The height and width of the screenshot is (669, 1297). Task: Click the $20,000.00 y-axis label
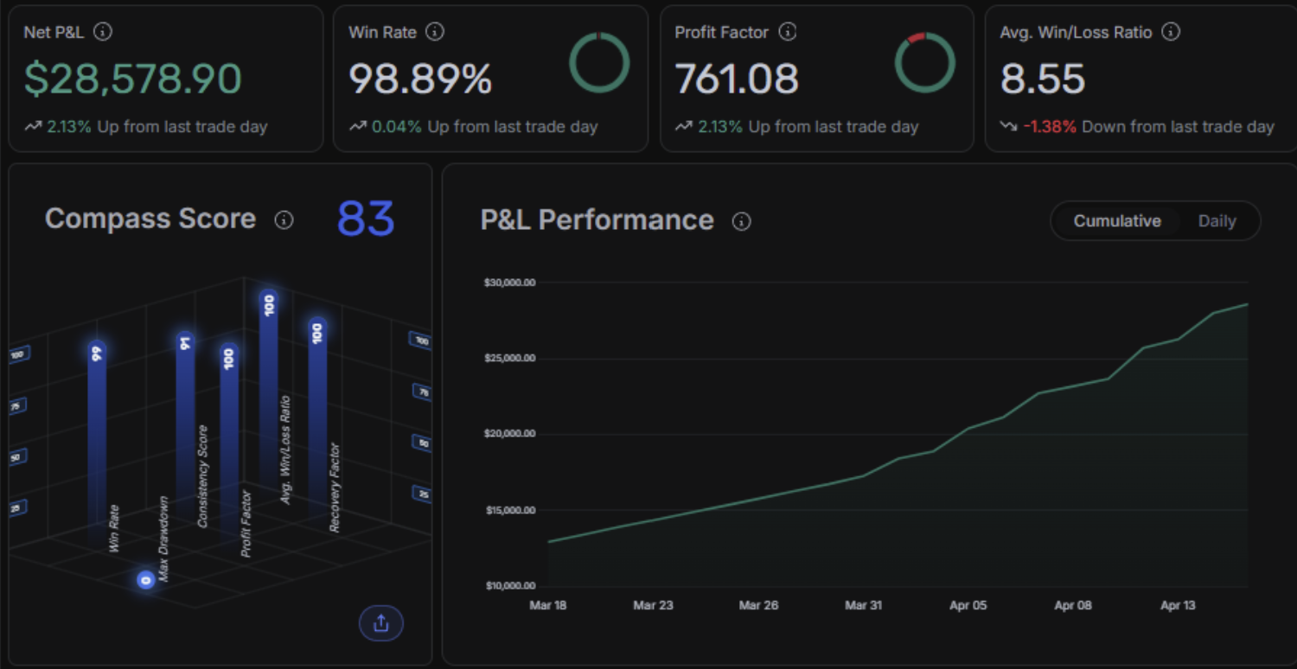[x=511, y=434]
